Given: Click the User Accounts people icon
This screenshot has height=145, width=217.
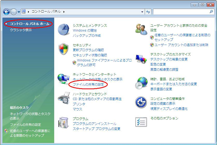Looking at the screenshot, I should [141, 30].
